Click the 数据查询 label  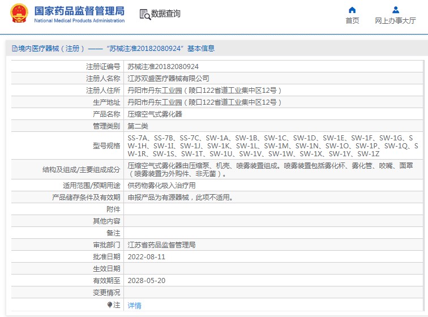[x=166, y=14]
